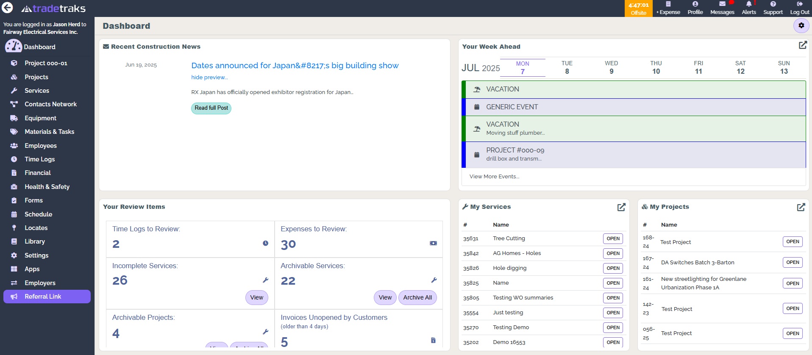Open My Services external link icon

tap(621, 207)
